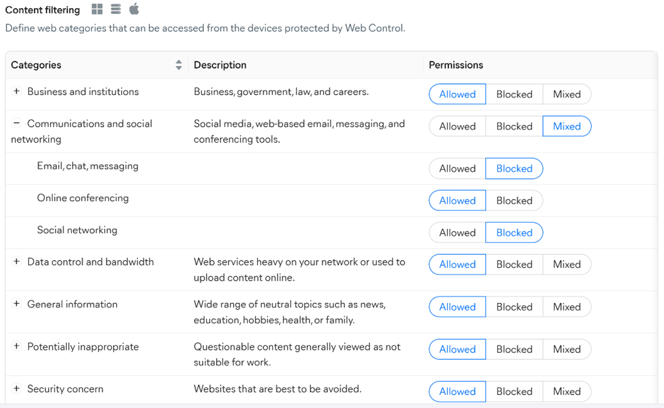
Task: Expand the Security concern category
Action: tap(16, 389)
